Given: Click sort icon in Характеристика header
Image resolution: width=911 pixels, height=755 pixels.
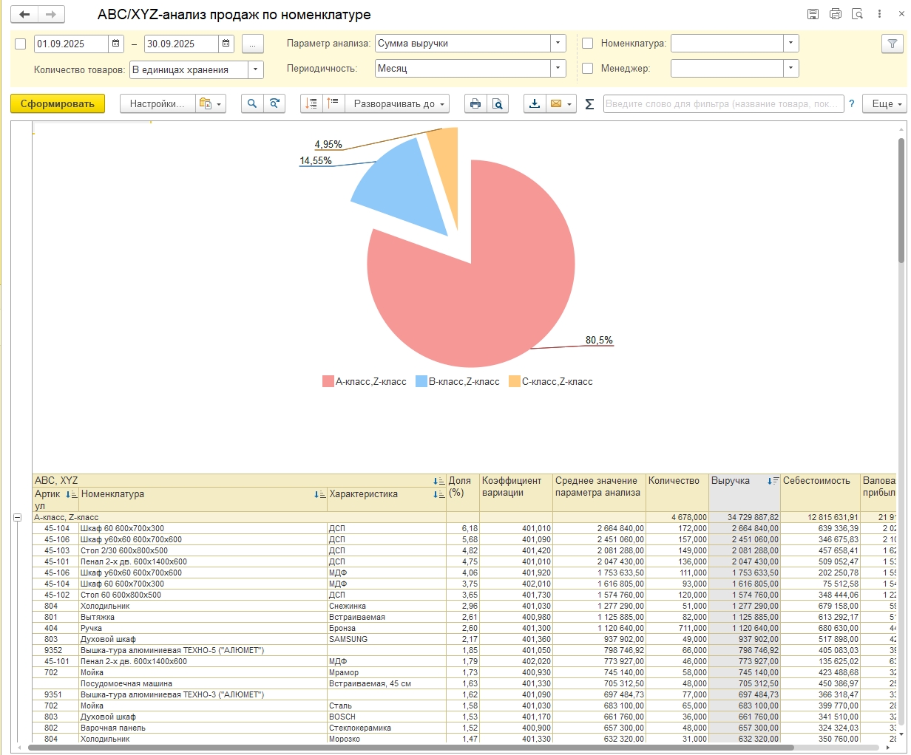Looking at the screenshot, I should tap(439, 494).
